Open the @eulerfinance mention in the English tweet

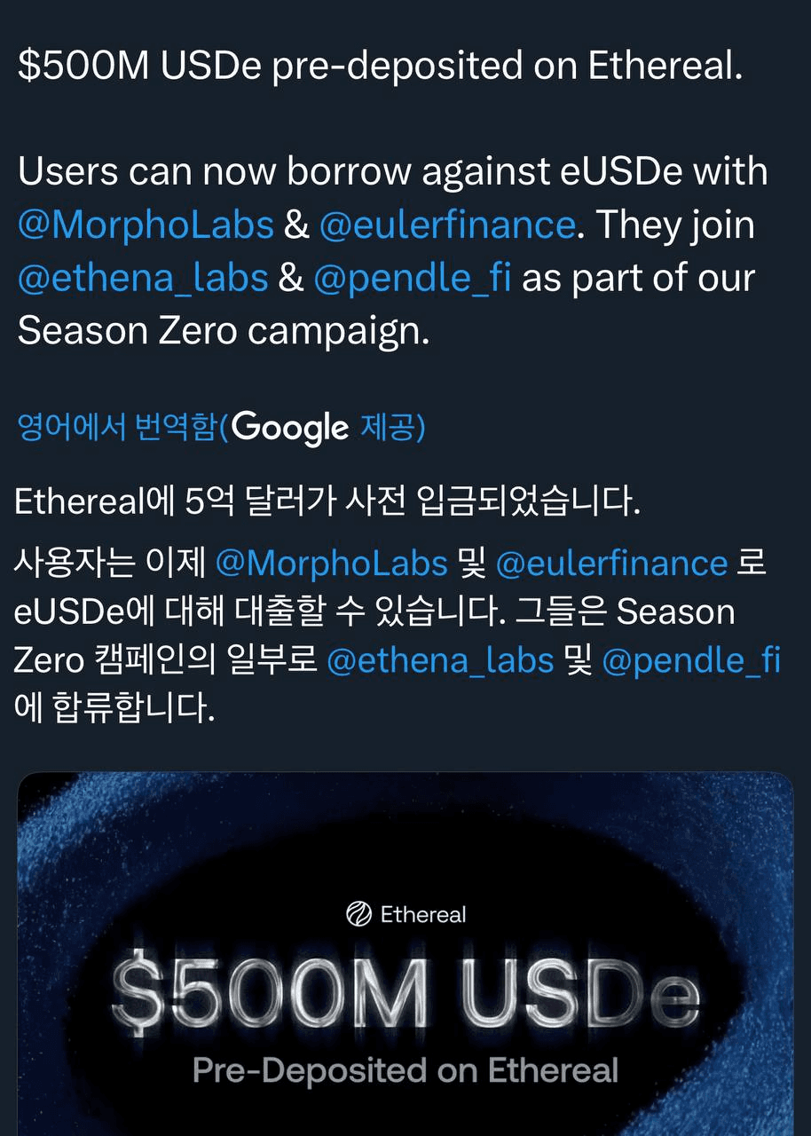(x=446, y=225)
